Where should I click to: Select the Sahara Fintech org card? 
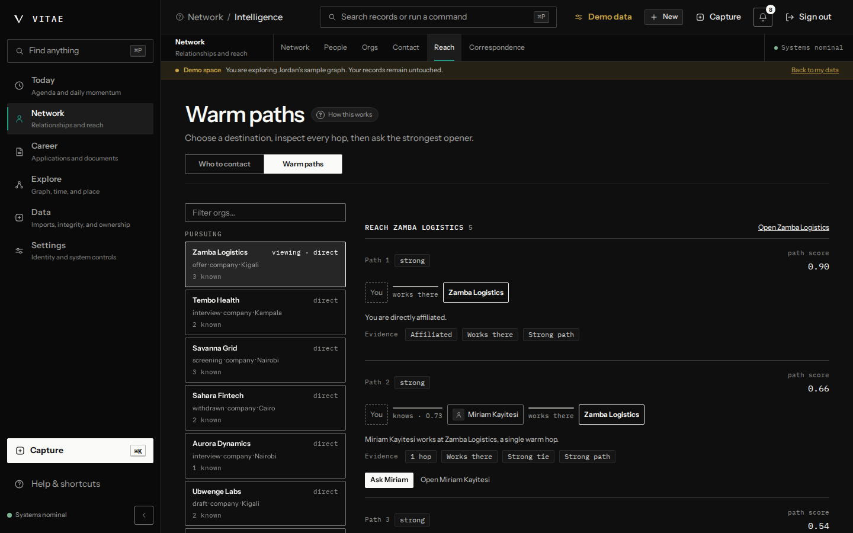click(x=265, y=407)
